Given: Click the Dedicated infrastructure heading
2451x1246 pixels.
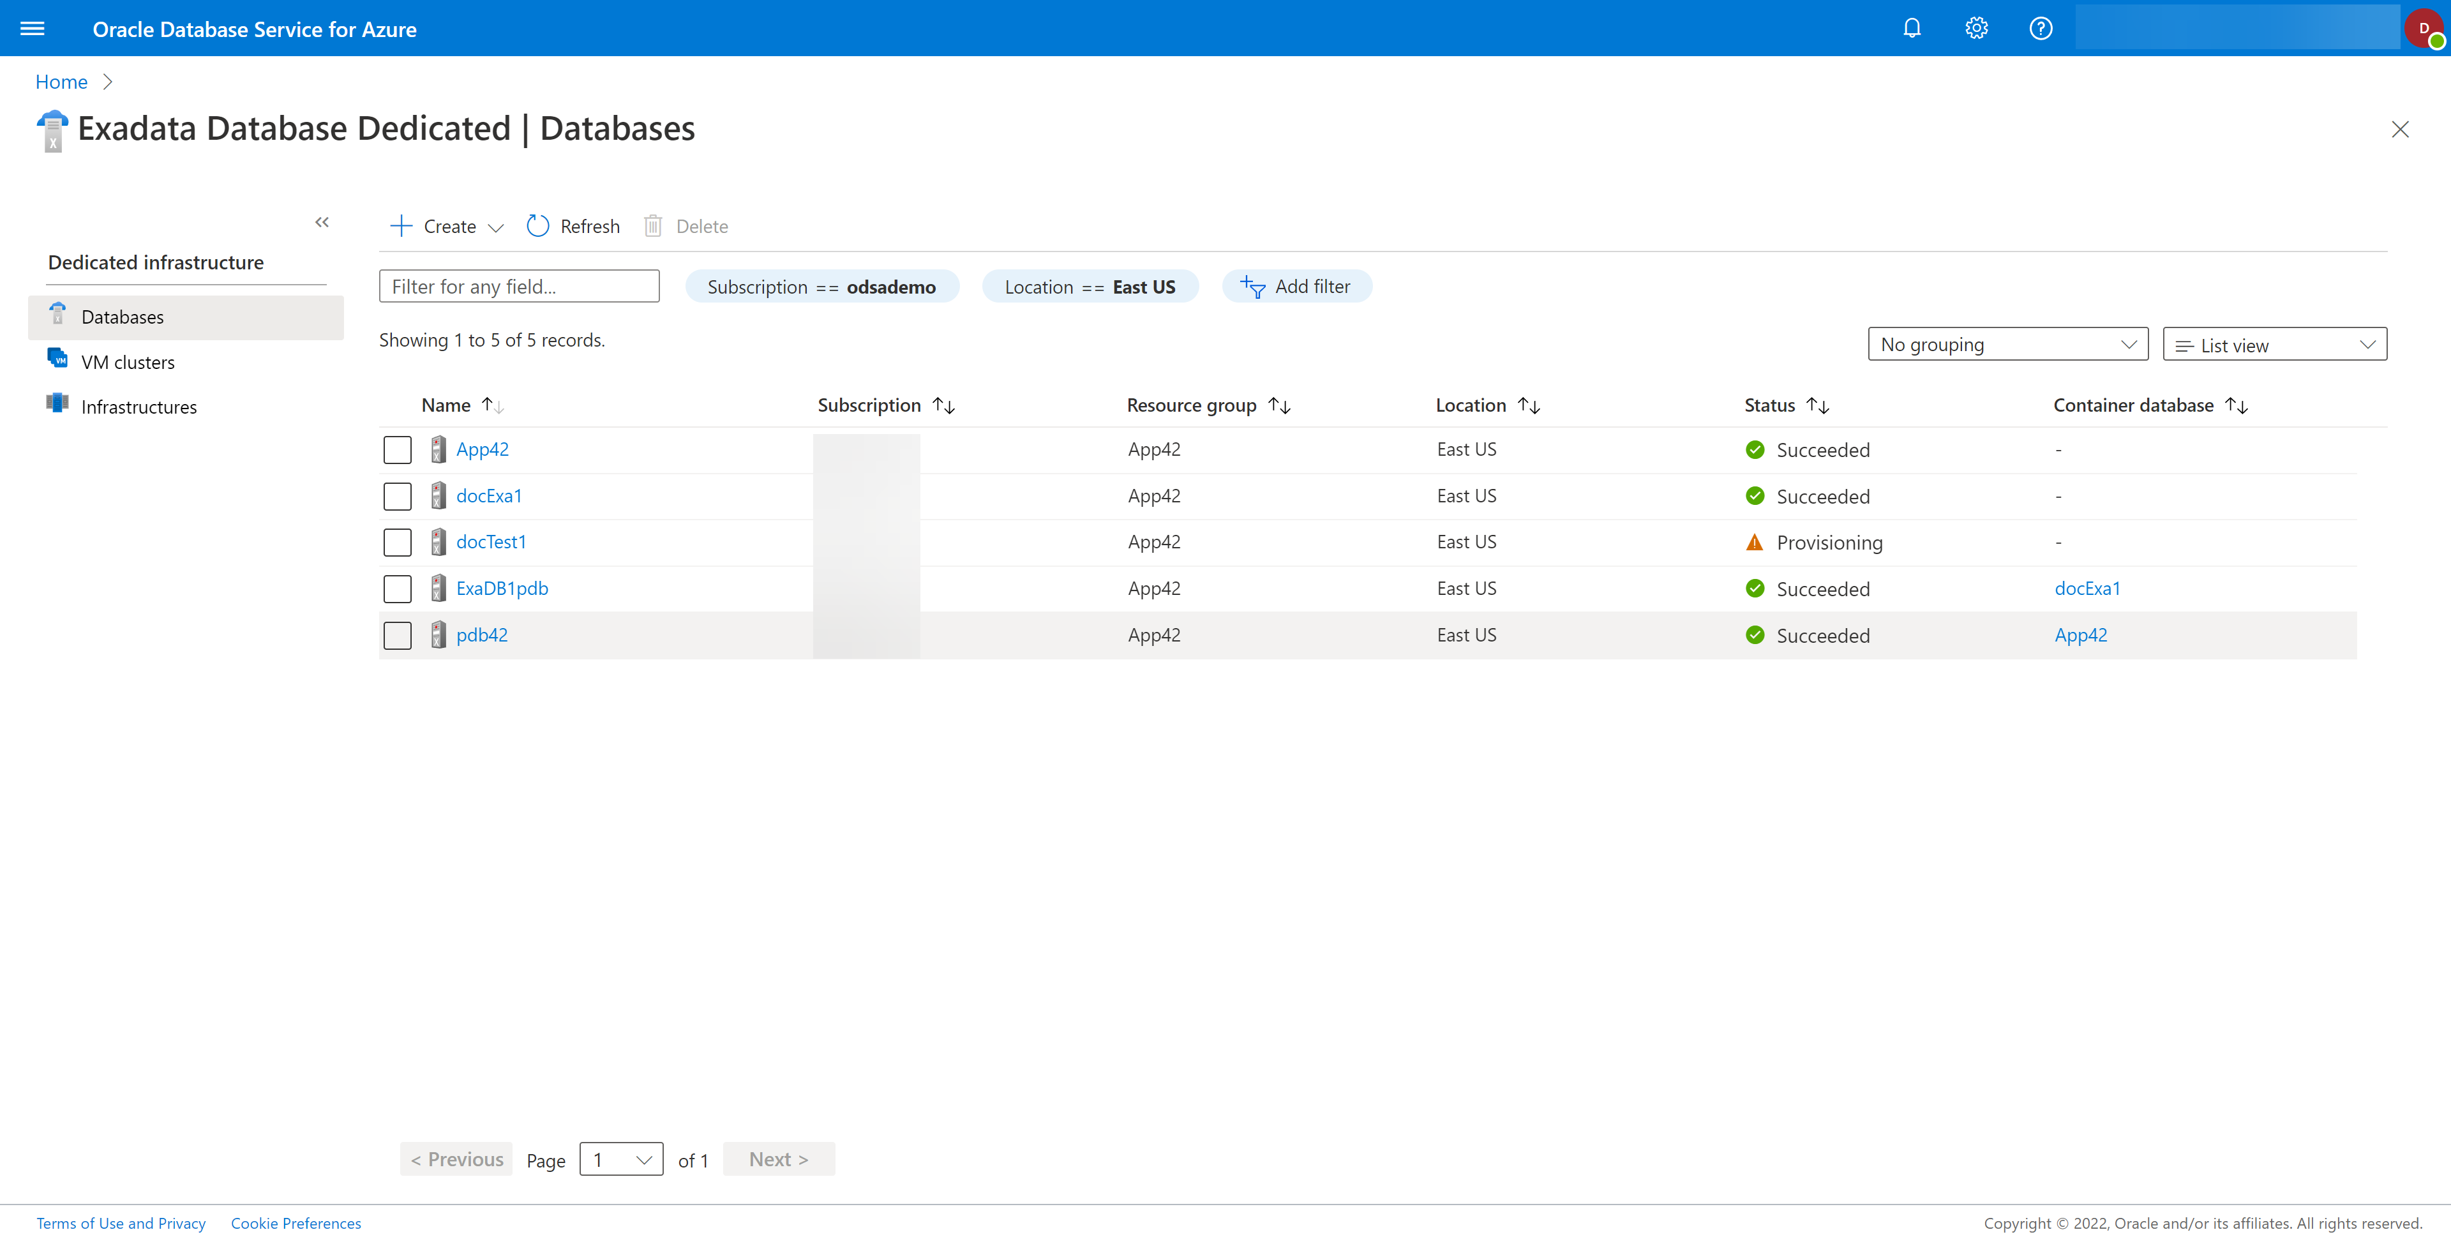Looking at the screenshot, I should point(156,263).
